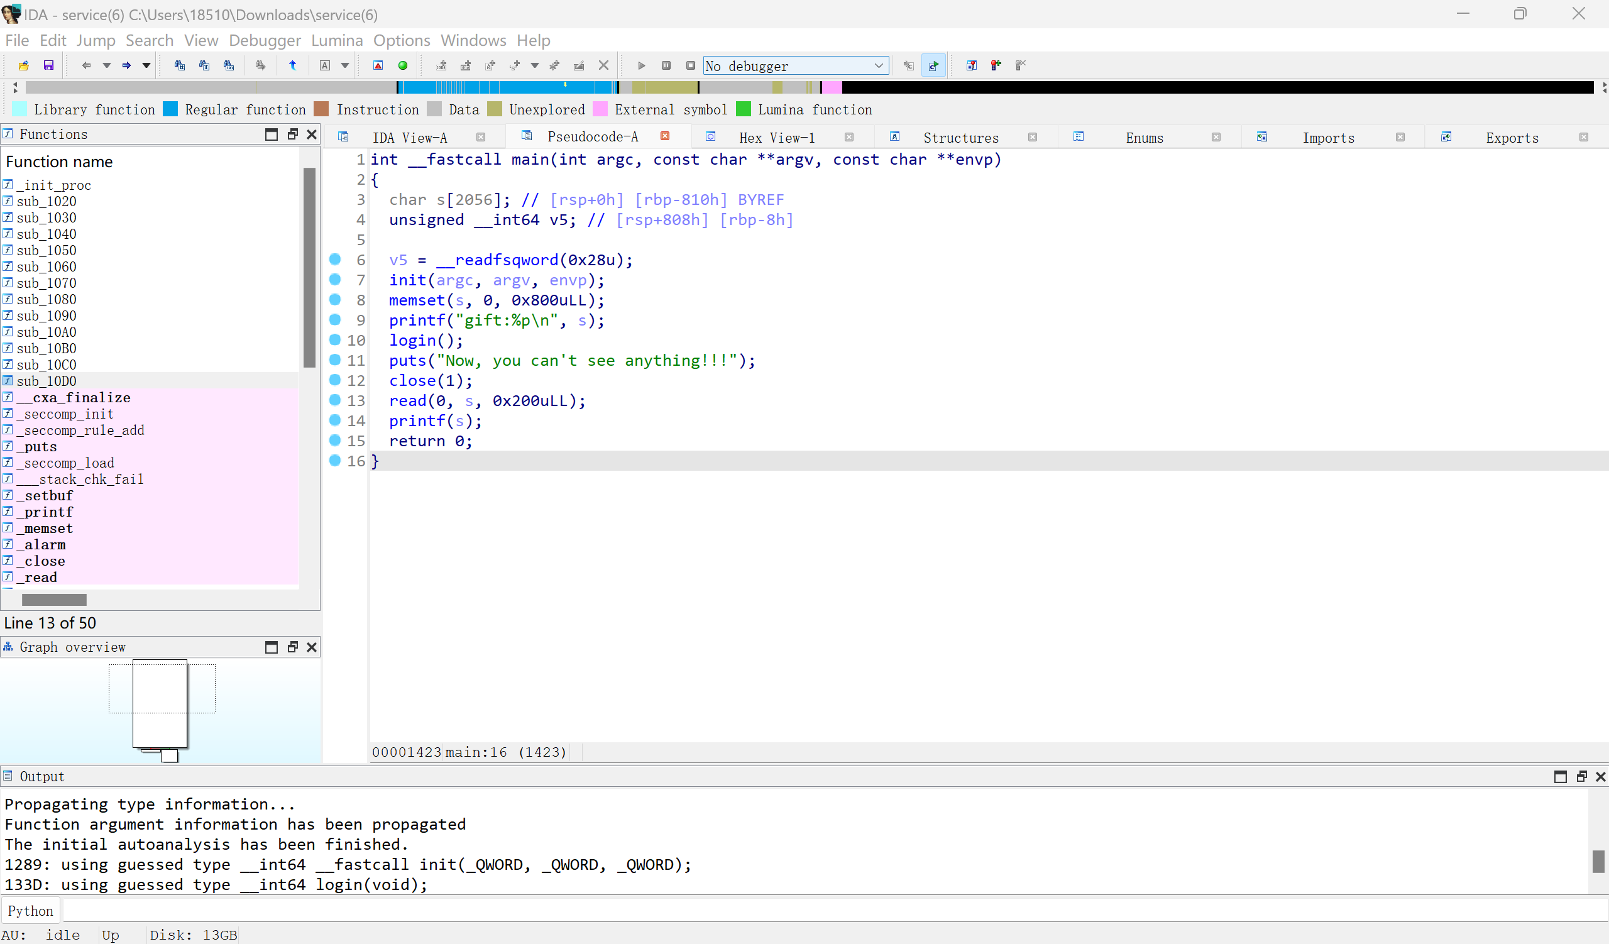
Task: Click the grey C-arrow icon after the debugger box
Action: [909, 65]
